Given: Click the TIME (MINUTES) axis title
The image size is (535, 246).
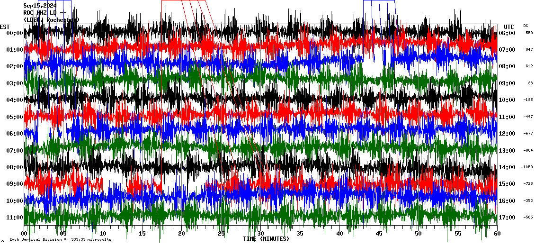Looking at the screenshot, I should click(266, 239).
